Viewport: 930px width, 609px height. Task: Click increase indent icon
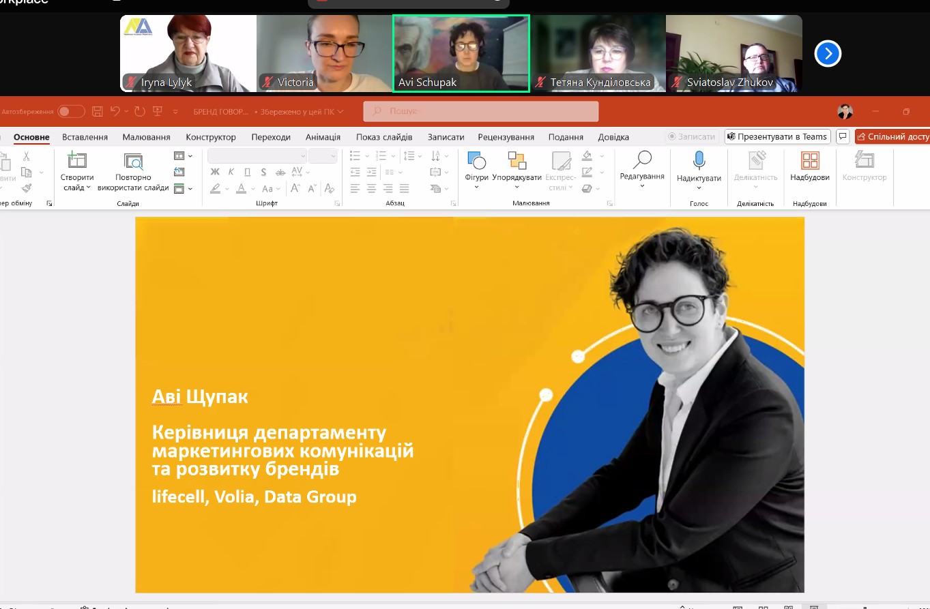372,172
